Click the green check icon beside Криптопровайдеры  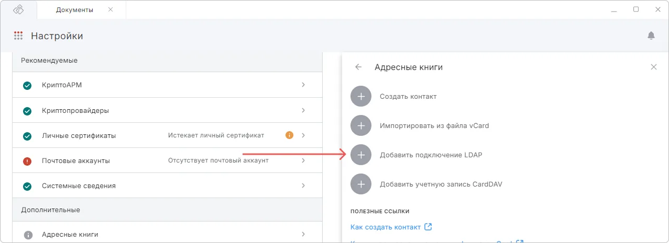coord(28,111)
